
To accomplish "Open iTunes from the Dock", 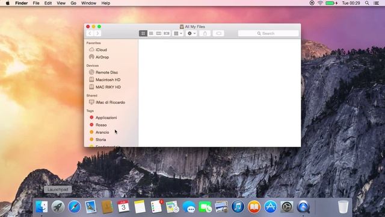I will 238,207.
